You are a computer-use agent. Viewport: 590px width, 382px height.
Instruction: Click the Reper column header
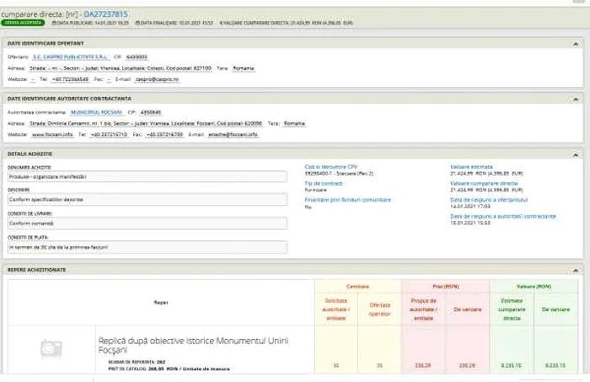click(x=161, y=303)
